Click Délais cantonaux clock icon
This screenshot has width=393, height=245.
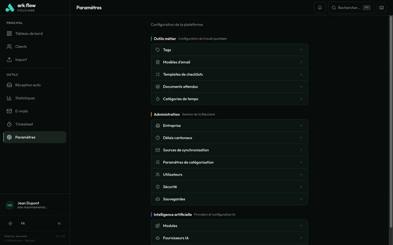click(158, 138)
